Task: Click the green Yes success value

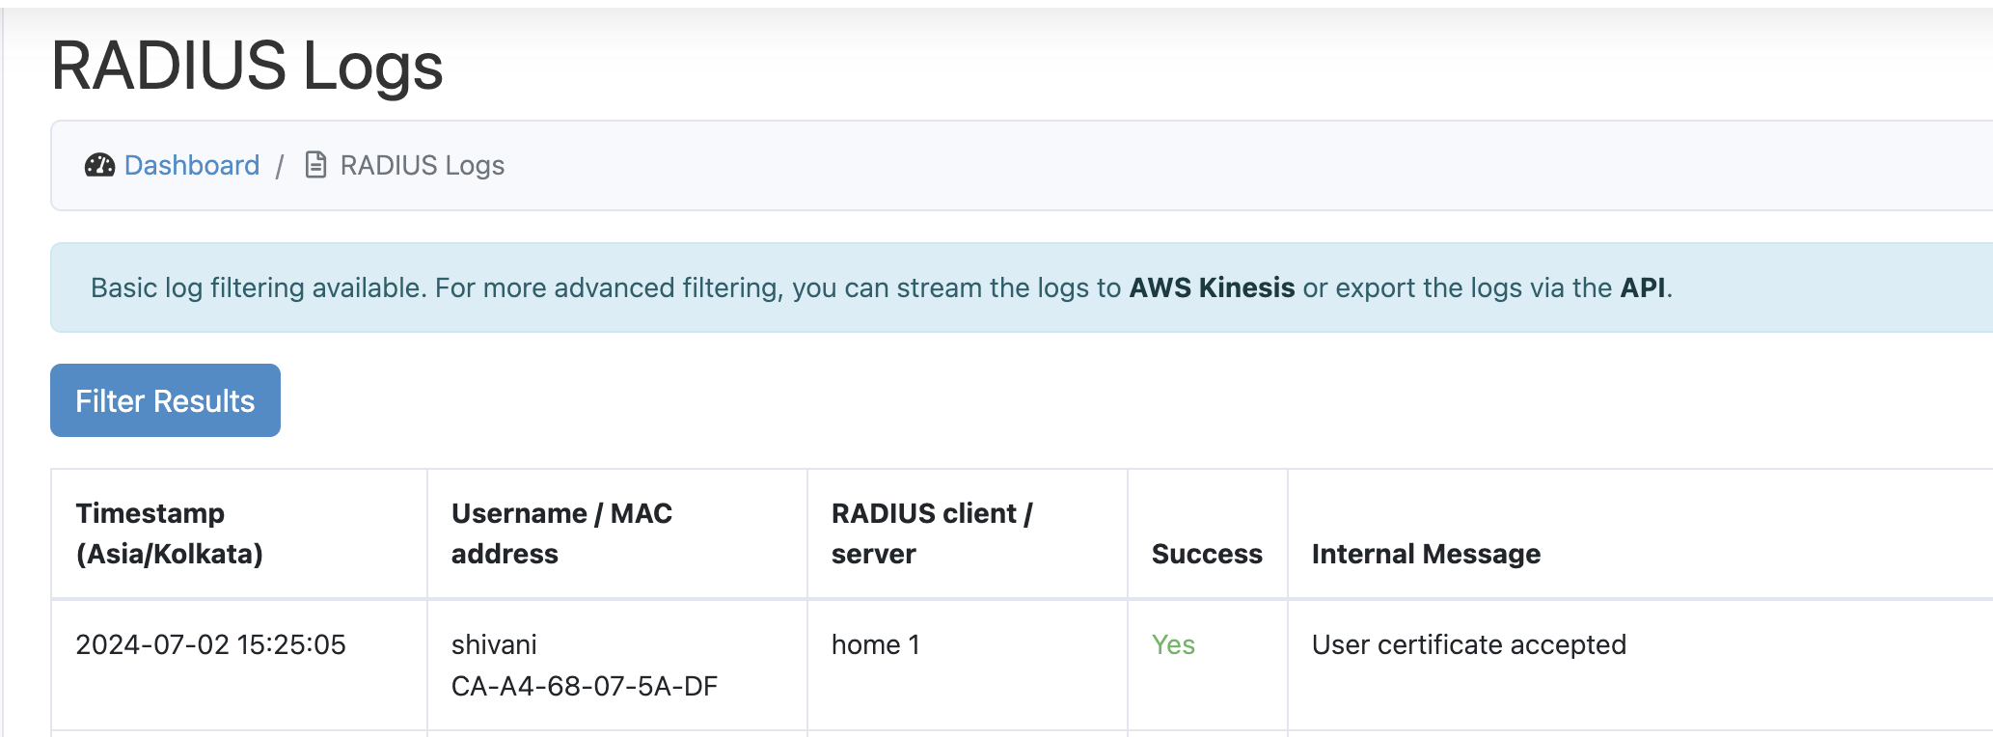Action: pos(1173,644)
